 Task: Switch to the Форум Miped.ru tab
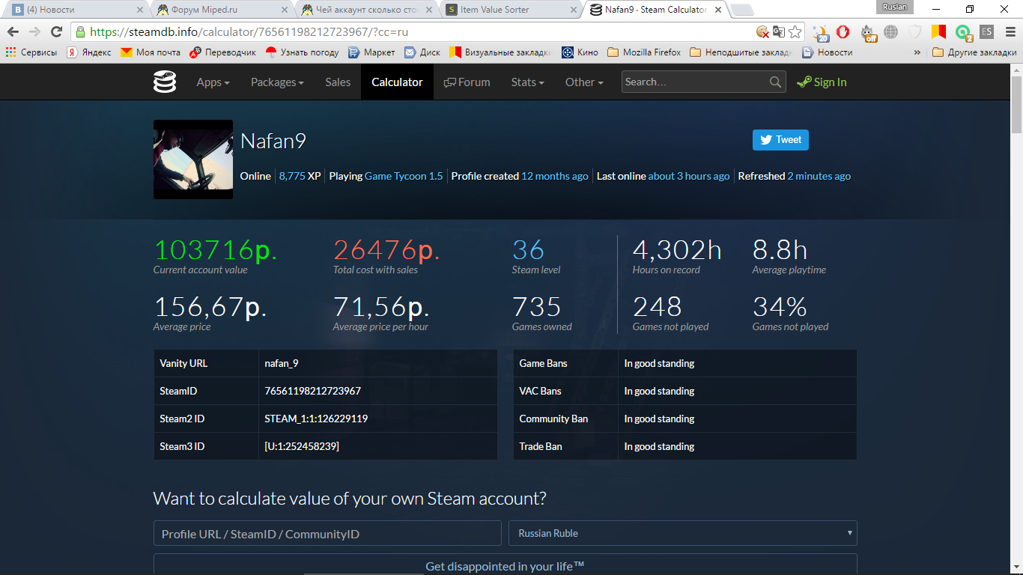point(222,10)
